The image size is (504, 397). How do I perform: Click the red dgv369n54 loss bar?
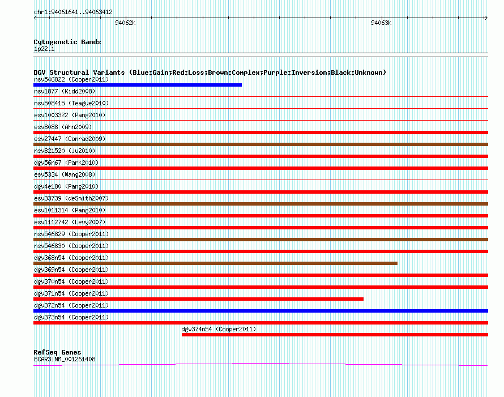click(260, 275)
